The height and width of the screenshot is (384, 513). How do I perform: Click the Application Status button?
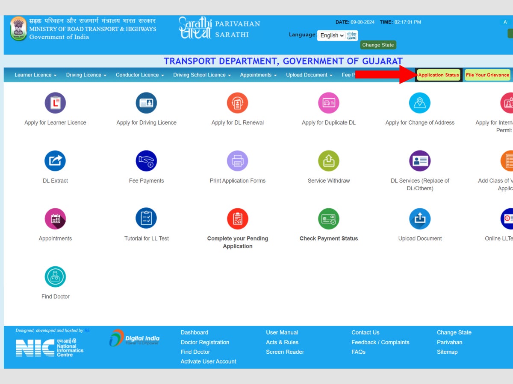point(439,75)
